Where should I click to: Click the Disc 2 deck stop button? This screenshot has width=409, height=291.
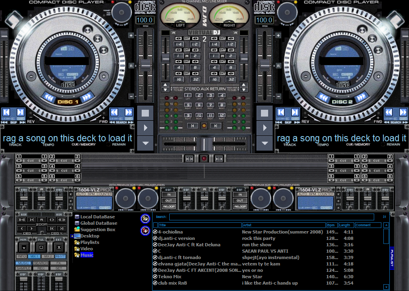pyautogui.click(x=265, y=113)
